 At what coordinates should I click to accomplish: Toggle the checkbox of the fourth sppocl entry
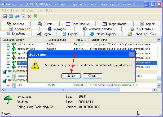[8, 58]
